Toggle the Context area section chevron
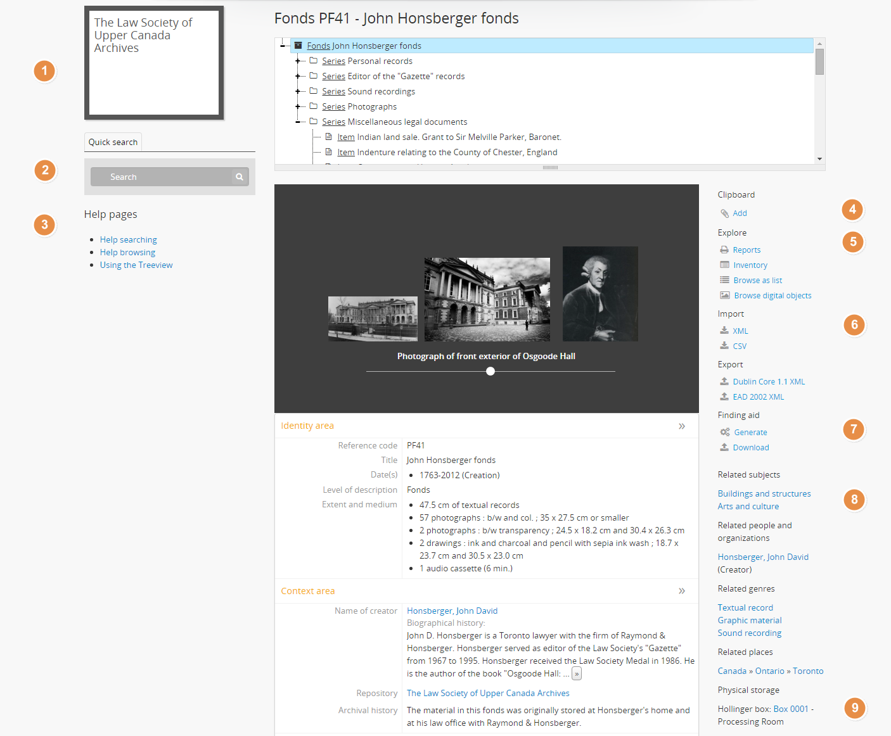 pyautogui.click(x=682, y=591)
